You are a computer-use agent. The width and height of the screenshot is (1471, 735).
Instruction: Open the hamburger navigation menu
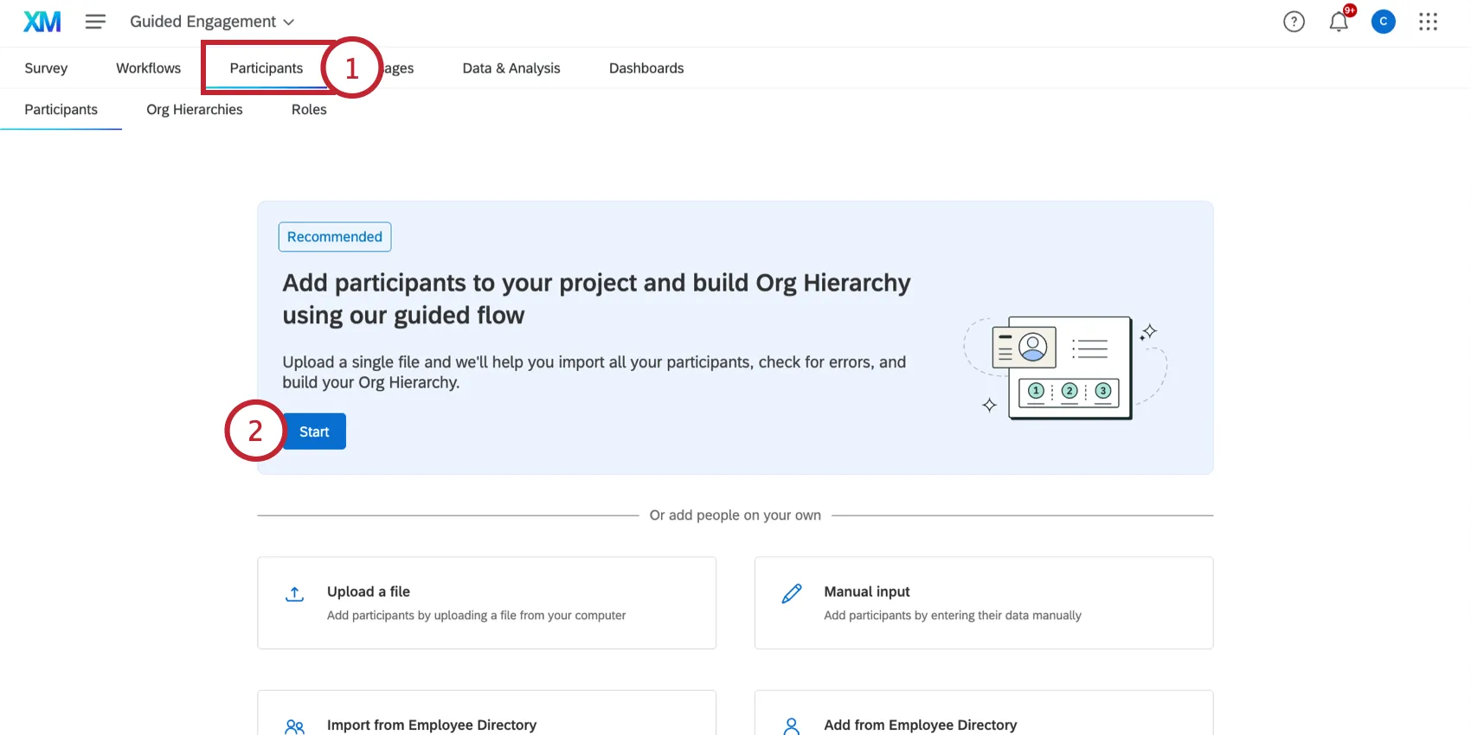coord(95,22)
